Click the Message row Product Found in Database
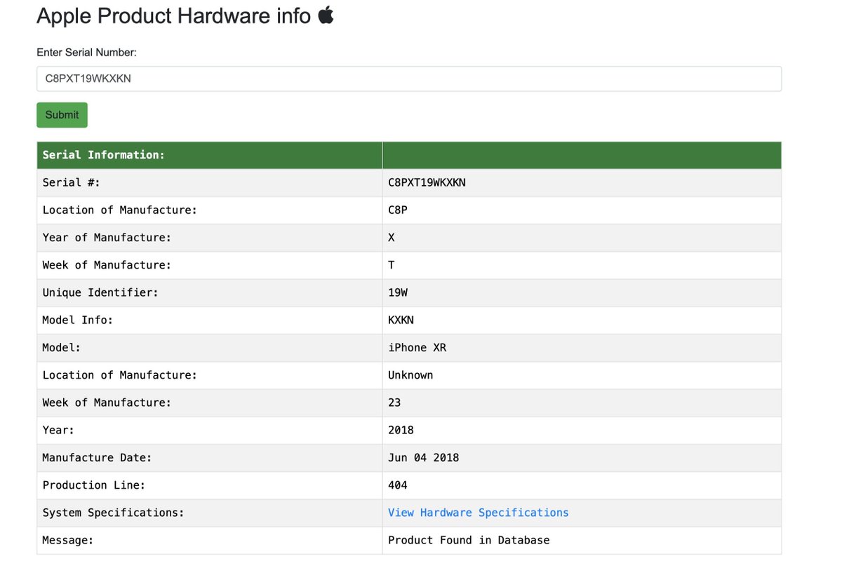 coord(469,540)
